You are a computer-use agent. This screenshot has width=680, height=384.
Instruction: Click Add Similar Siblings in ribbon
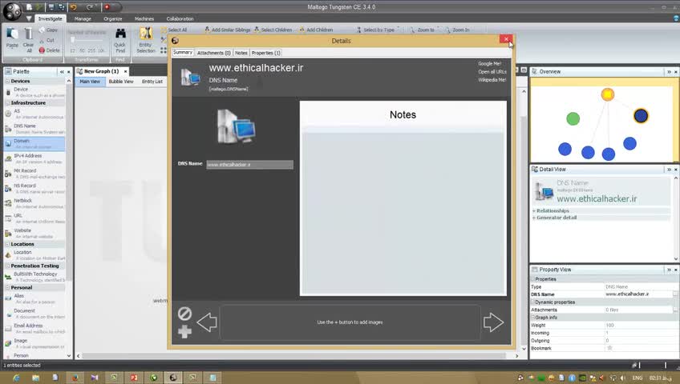tap(227, 30)
